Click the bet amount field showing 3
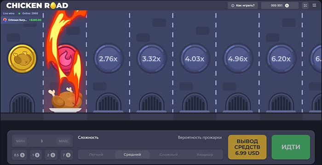 pos(42,141)
